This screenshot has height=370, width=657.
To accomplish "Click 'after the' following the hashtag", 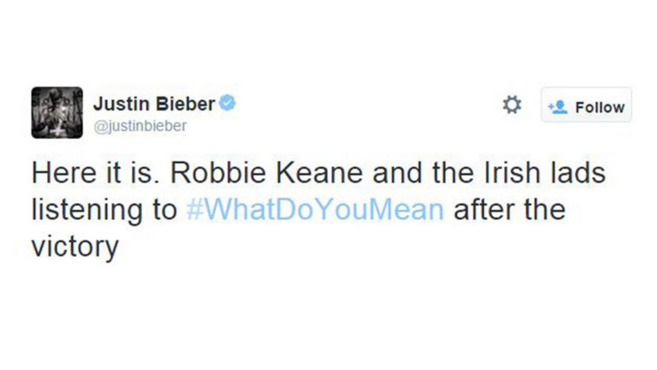I will pos(509,210).
